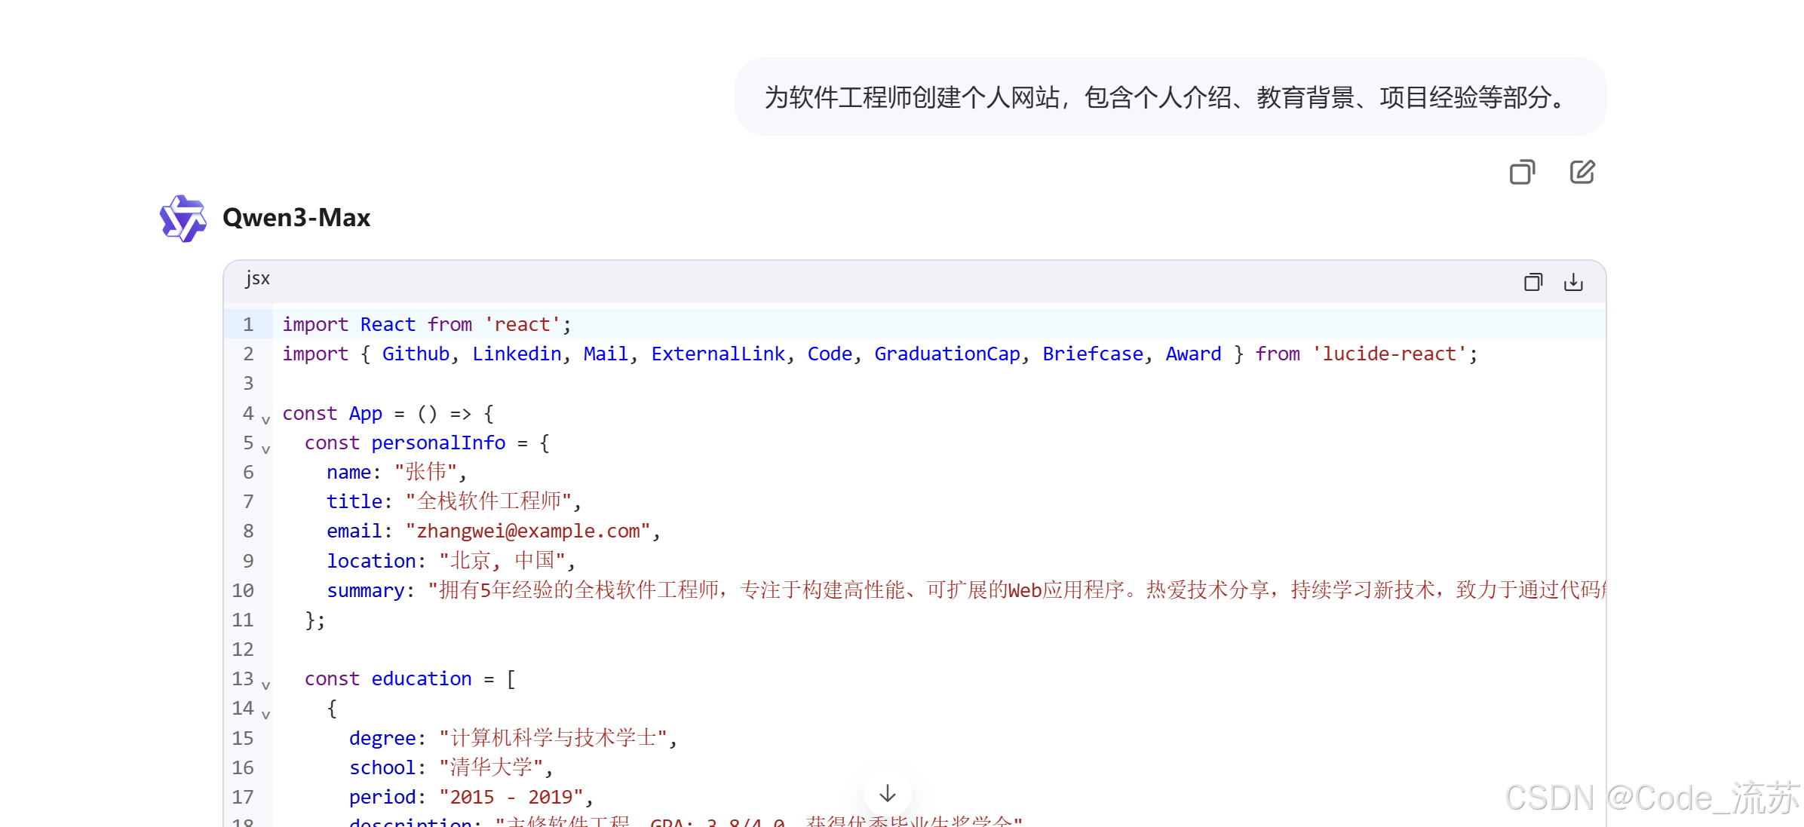
Task: Copy the jsx code block
Action: [x=1532, y=282]
